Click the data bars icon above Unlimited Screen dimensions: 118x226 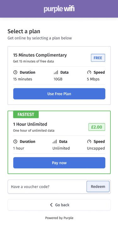pos(55,141)
